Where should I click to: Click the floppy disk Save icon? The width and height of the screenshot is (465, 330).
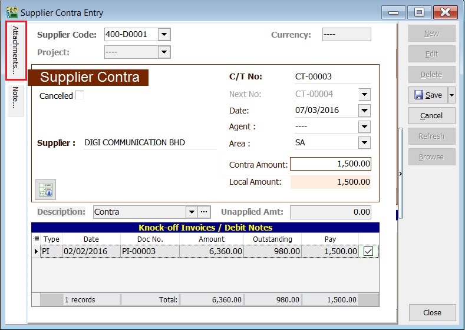(418, 95)
